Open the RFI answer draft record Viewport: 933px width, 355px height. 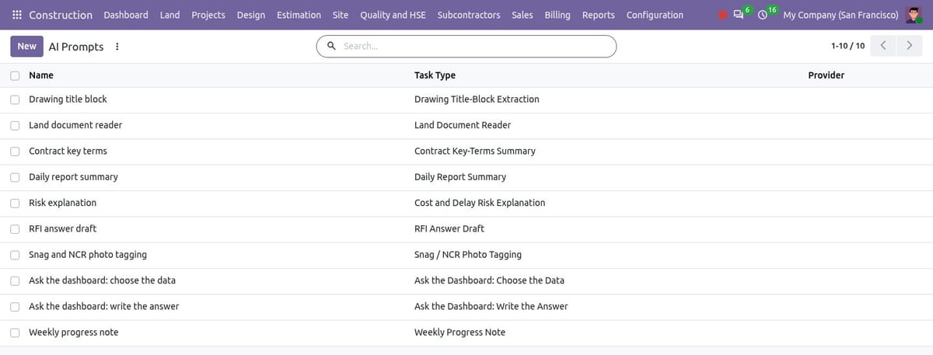pyautogui.click(x=62, y=228)
